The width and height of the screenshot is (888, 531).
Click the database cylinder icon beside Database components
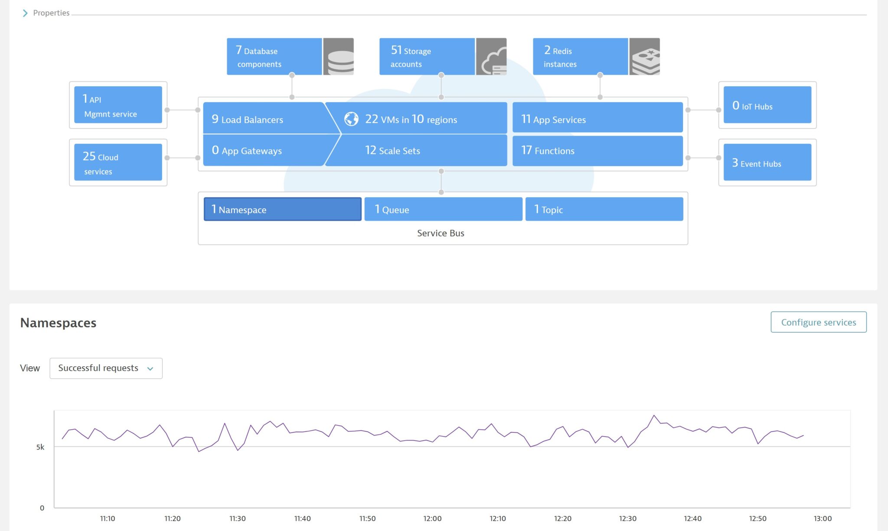click(339, 56)
